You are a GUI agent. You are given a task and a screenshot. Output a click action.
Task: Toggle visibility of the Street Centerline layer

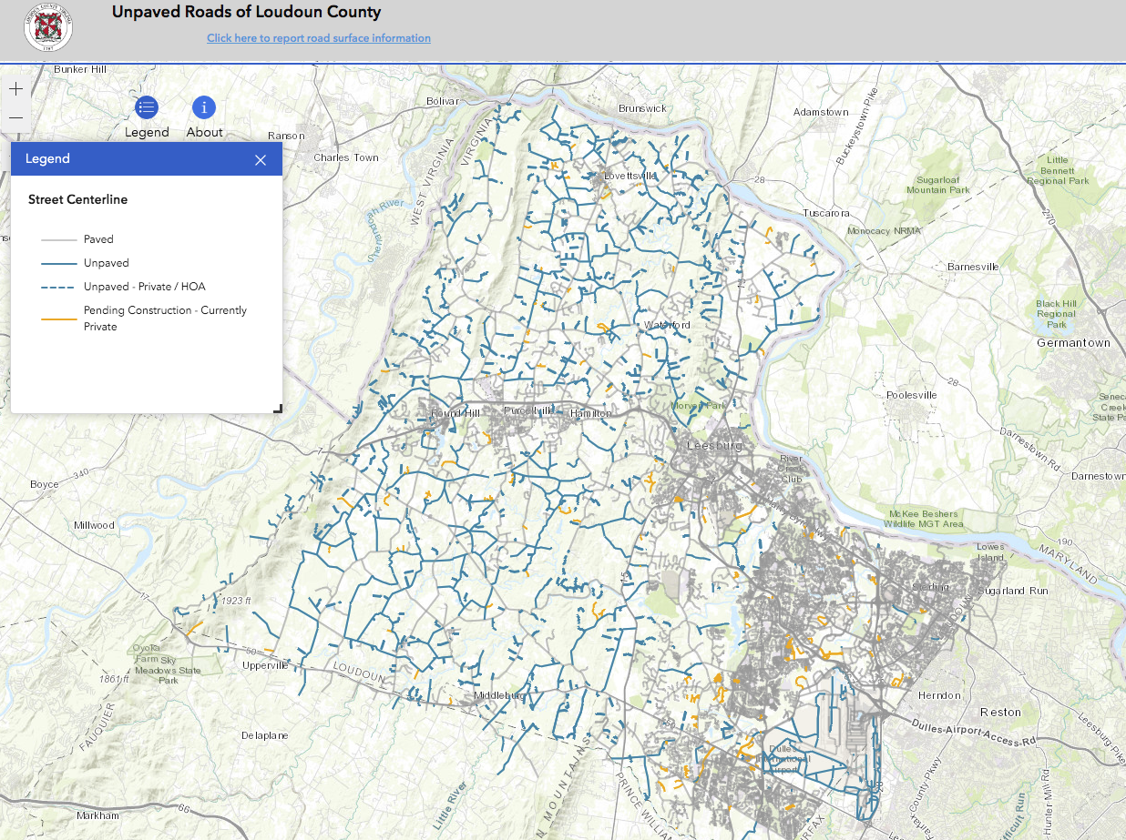[76, 199]
